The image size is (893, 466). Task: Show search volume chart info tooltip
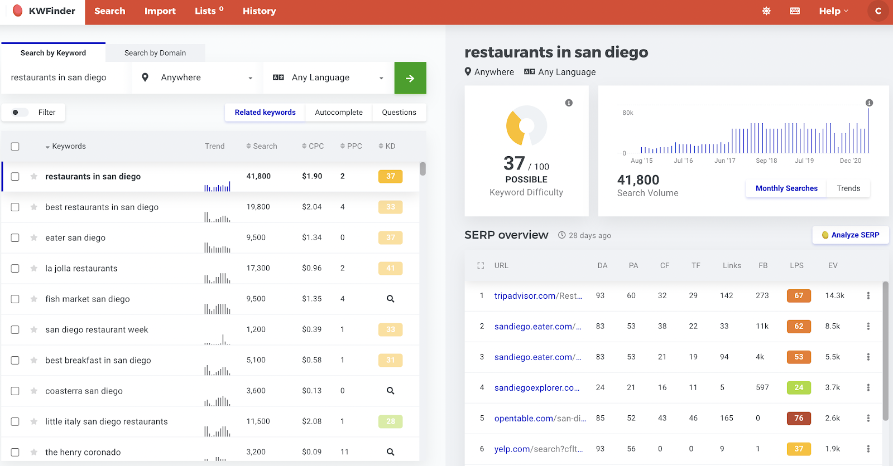coord(869,103)
